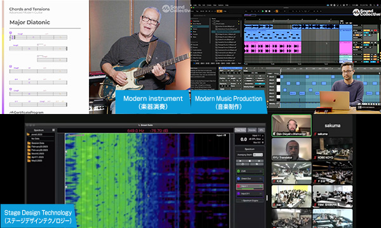Screen dimensions: 381x228
Task: Toggle the green CUE measurement on
Action: coord(250,171)
